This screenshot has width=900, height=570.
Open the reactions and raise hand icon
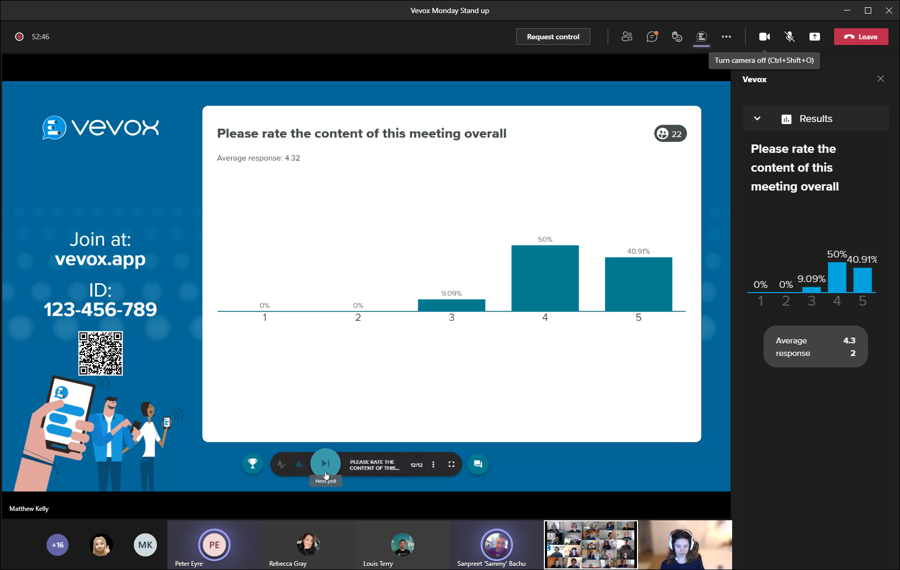(x=677, y=37)
